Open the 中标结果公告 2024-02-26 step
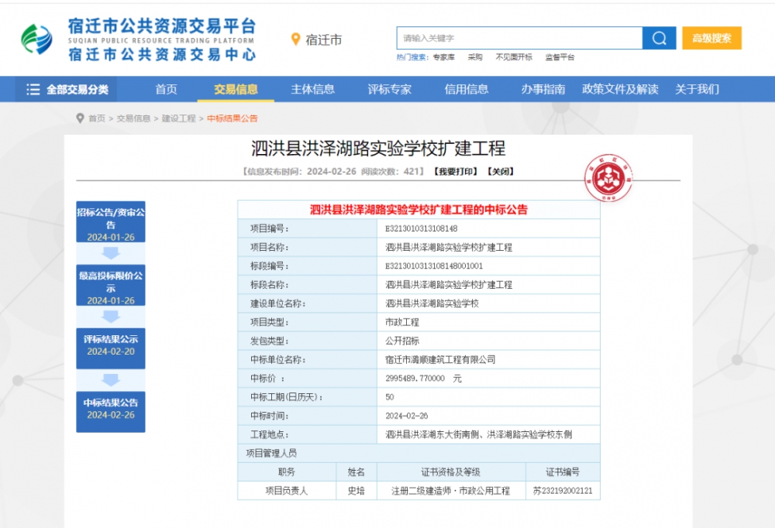Image resolution: width=775 pixels, height=528 pixels. pyautogui.click(x=111, y=412)
